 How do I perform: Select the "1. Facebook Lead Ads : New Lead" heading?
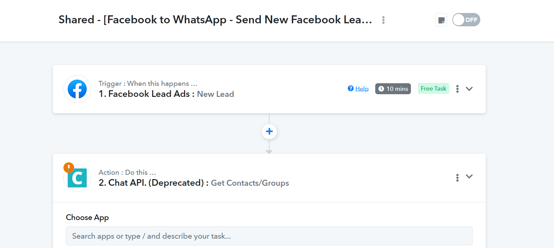pos(166,94)
